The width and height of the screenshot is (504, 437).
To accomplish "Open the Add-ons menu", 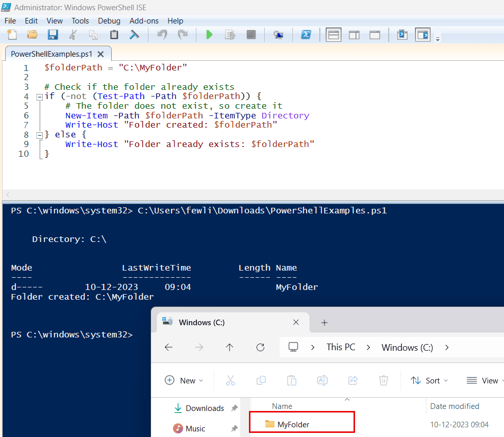I will click(x=144, y=21).
